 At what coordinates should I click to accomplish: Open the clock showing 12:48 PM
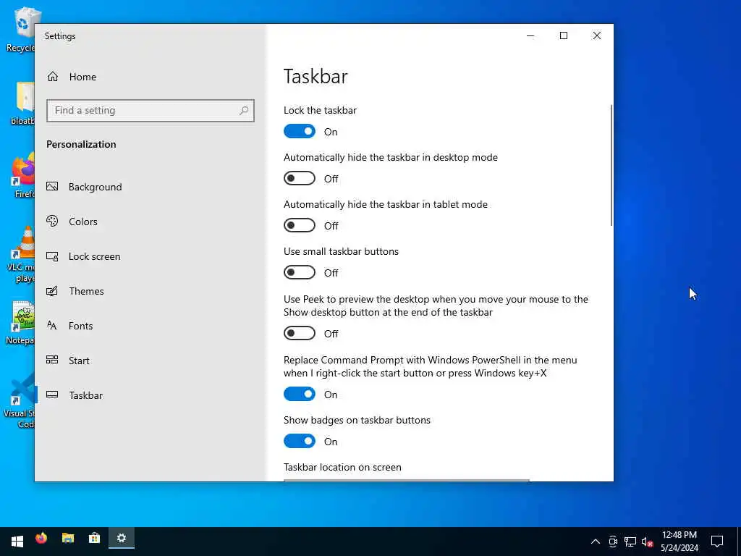[x=679, y=542]
